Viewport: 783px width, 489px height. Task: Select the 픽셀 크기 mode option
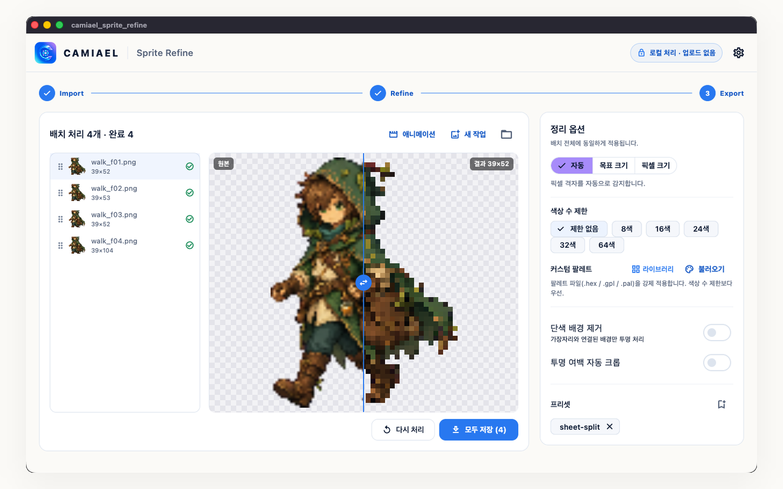[655, 166]
